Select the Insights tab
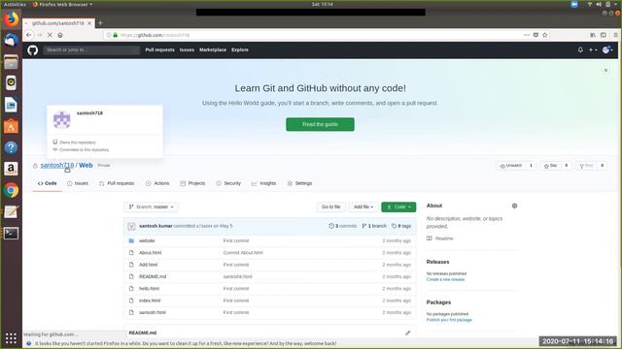The height and width of the screenshot is (349, 622). pyautogui.click(x=263, y=183)
